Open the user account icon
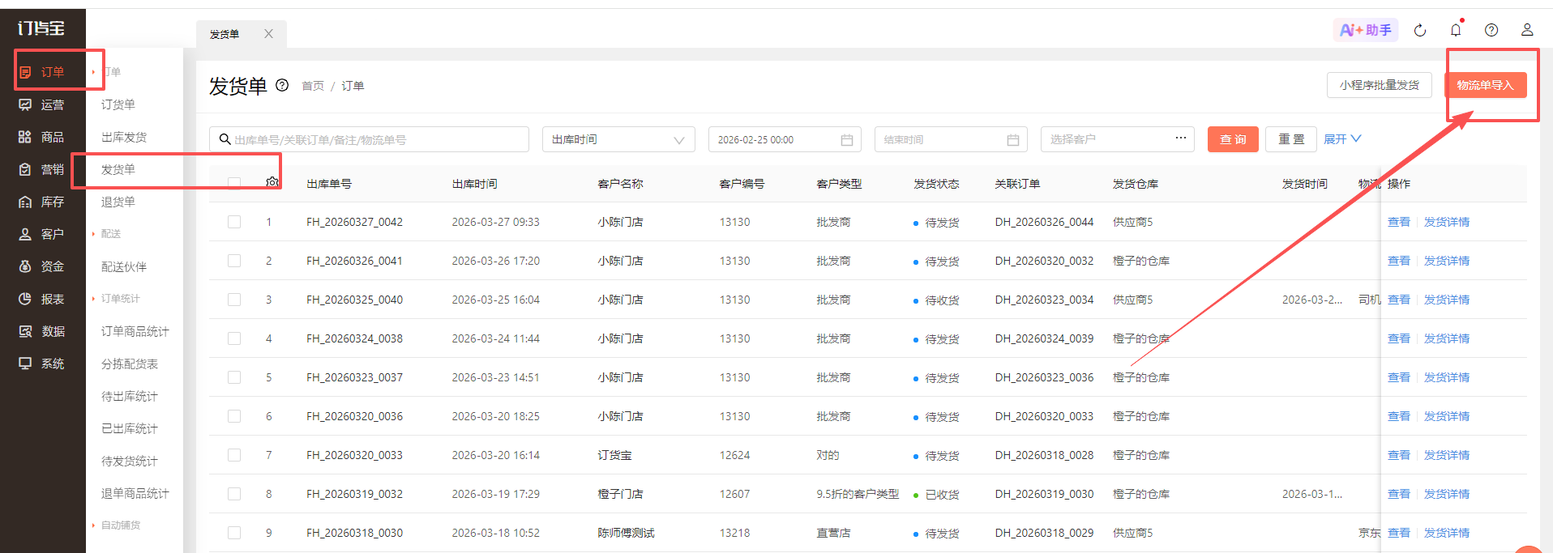This screenshot has height=553, width=1553. coord(1527,30)
